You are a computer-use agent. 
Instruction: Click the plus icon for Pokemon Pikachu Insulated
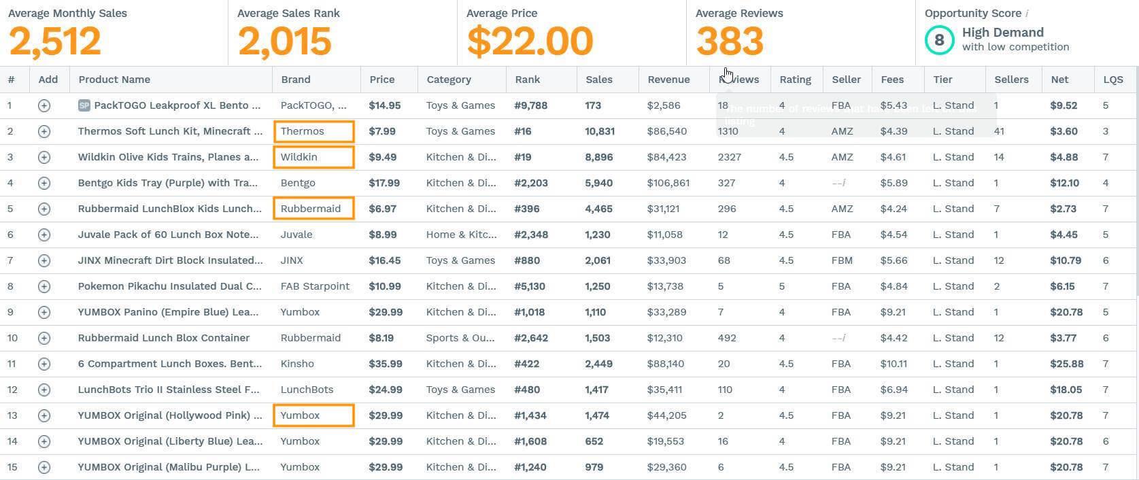click(x=44, y=286)
